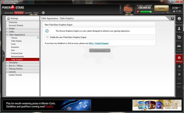This screenshot has width=184, height=113.
Task: Close the settings panel with X
Action: point(172,18)
